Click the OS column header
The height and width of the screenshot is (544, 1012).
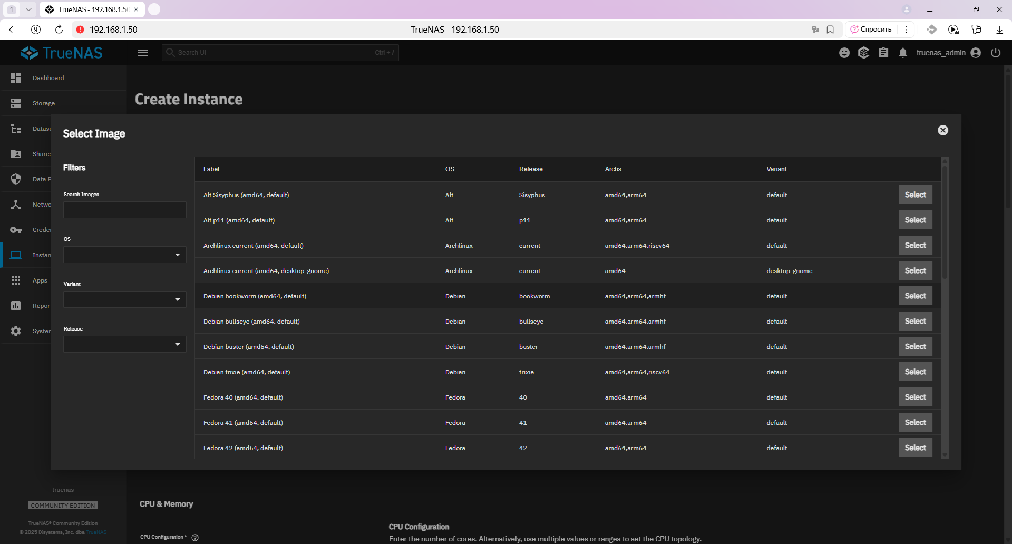click(x=450, y=169)
